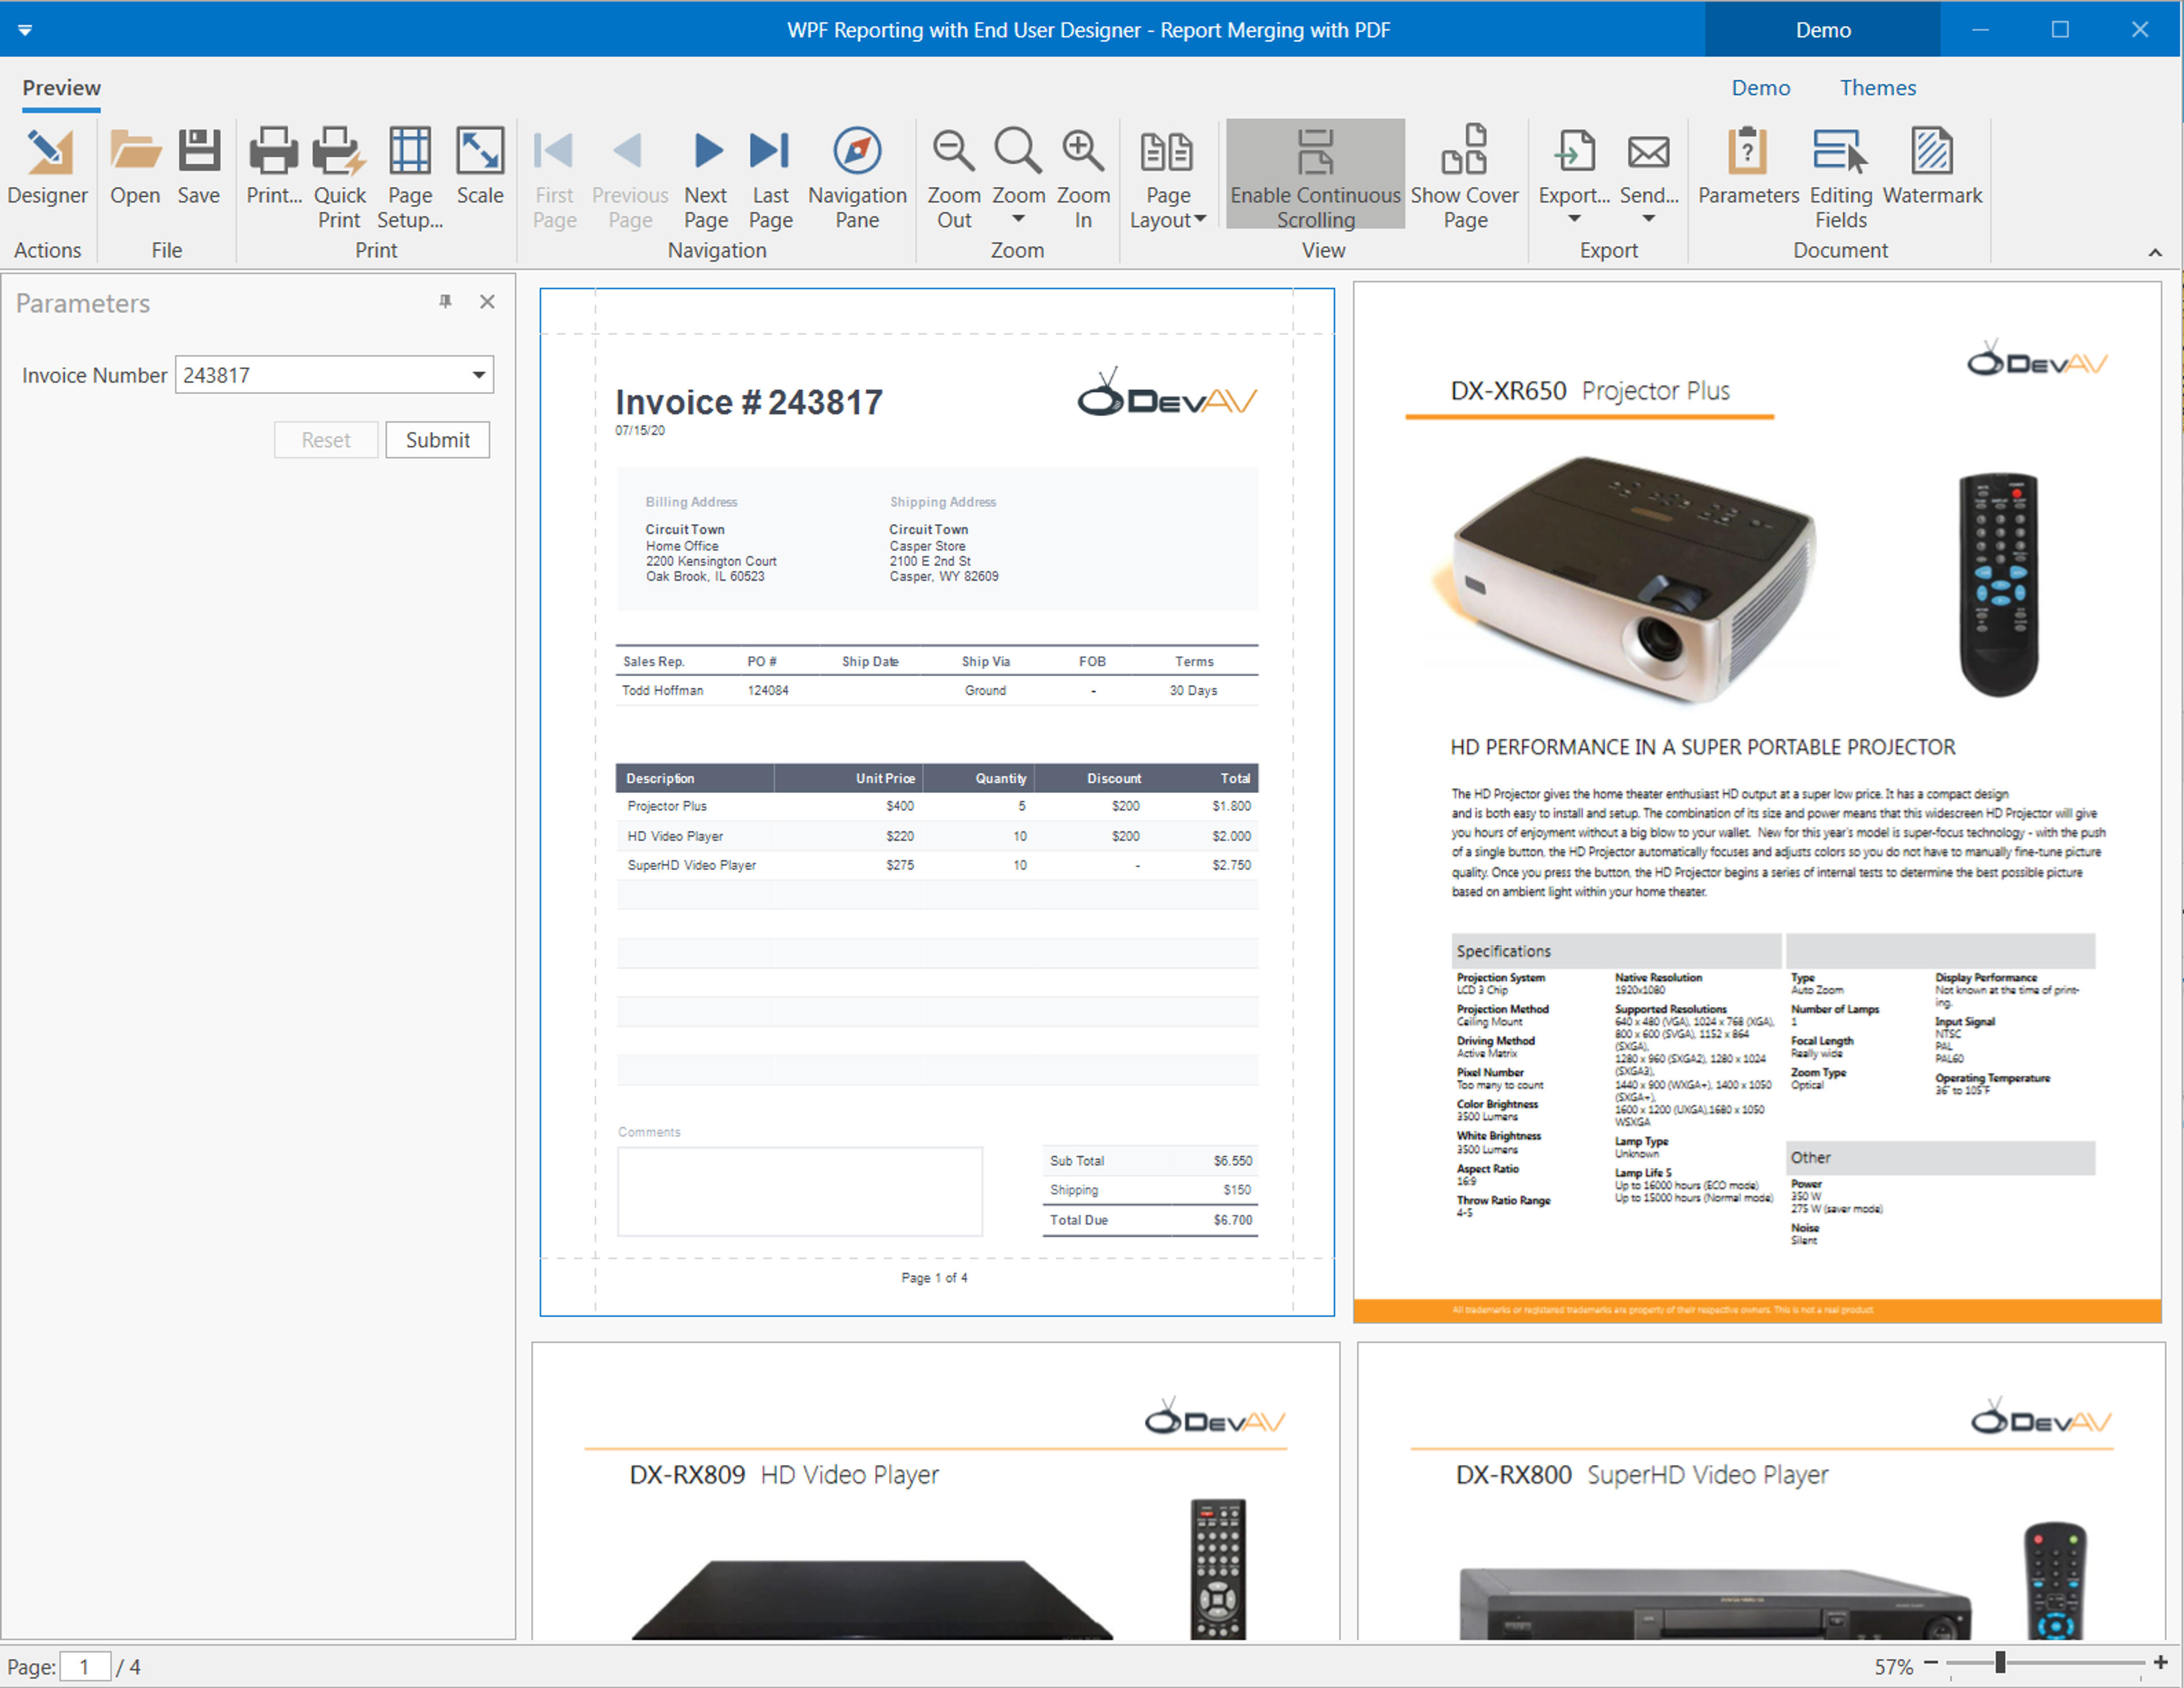2184x1688 pixels.
Task: Open Page Layout dropdown
Action: [1168, 179]
